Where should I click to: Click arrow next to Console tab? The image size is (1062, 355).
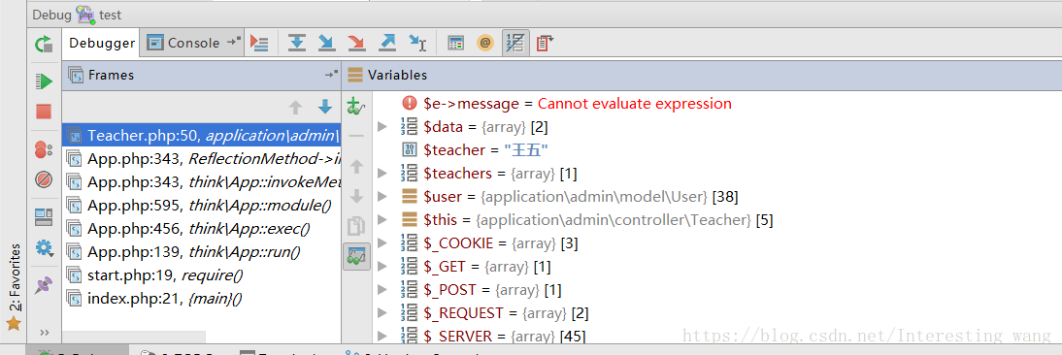(234, 42)
